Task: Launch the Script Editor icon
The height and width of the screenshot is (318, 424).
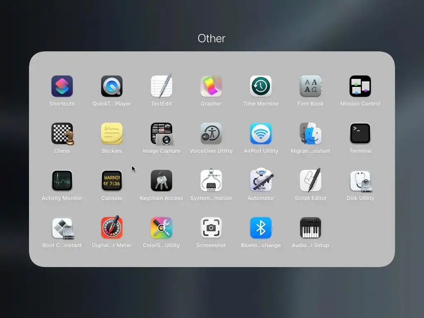Action: pos(311,180)
